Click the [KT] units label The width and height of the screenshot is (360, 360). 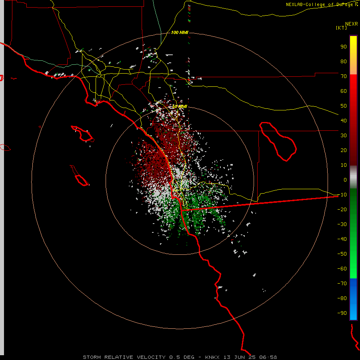(x=342, y=28)
